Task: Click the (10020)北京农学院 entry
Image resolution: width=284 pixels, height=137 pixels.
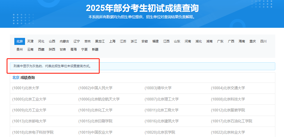Action: (160, 132)
